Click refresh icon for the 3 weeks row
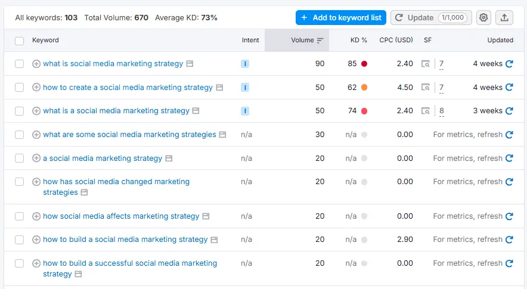Image resolution: width=527 pixels, height=289 pixels. (x=509, y=111)
